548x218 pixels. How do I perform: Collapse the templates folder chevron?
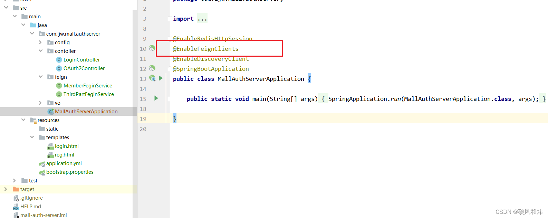[x=32, y=137]
